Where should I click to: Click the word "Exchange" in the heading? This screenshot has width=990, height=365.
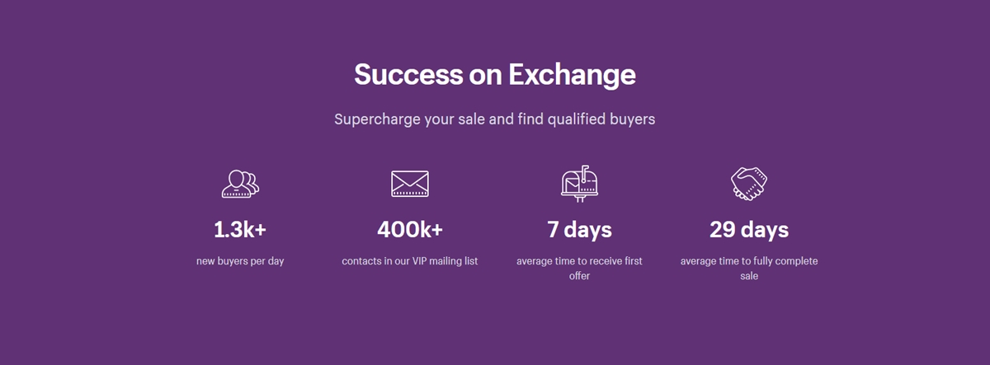(x=572, y=74)
